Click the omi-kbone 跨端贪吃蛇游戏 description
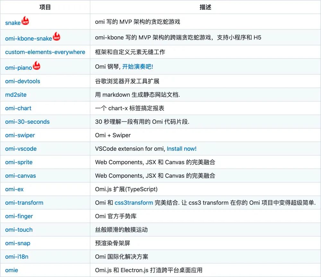The width and height of the screenshot is (321, 277). pyautogui.click(x=178, y=37)
